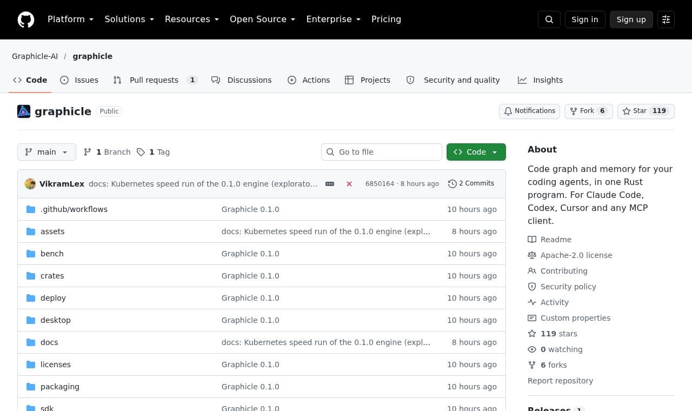Screen dimensions: 692x411
Task: Expand the Resources menu
Action: pos(192,19)
